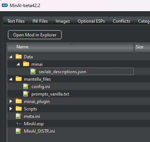Click the MinAI_DISTR.ini file icon
This screenshot has width=150, height=142.
click(19, 131)
